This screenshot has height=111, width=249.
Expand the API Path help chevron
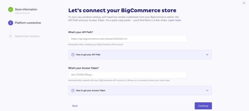[207, 55]
